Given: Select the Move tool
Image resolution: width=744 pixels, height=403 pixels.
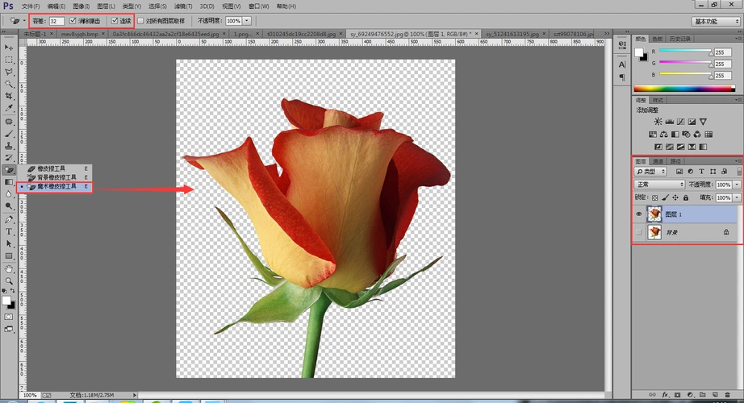Looking at the screenshot, I should [x=9, y=47].
